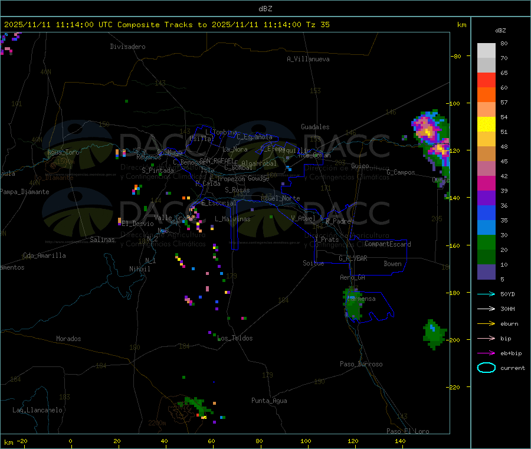Click the Soitue map label

(x=313, y=263)
